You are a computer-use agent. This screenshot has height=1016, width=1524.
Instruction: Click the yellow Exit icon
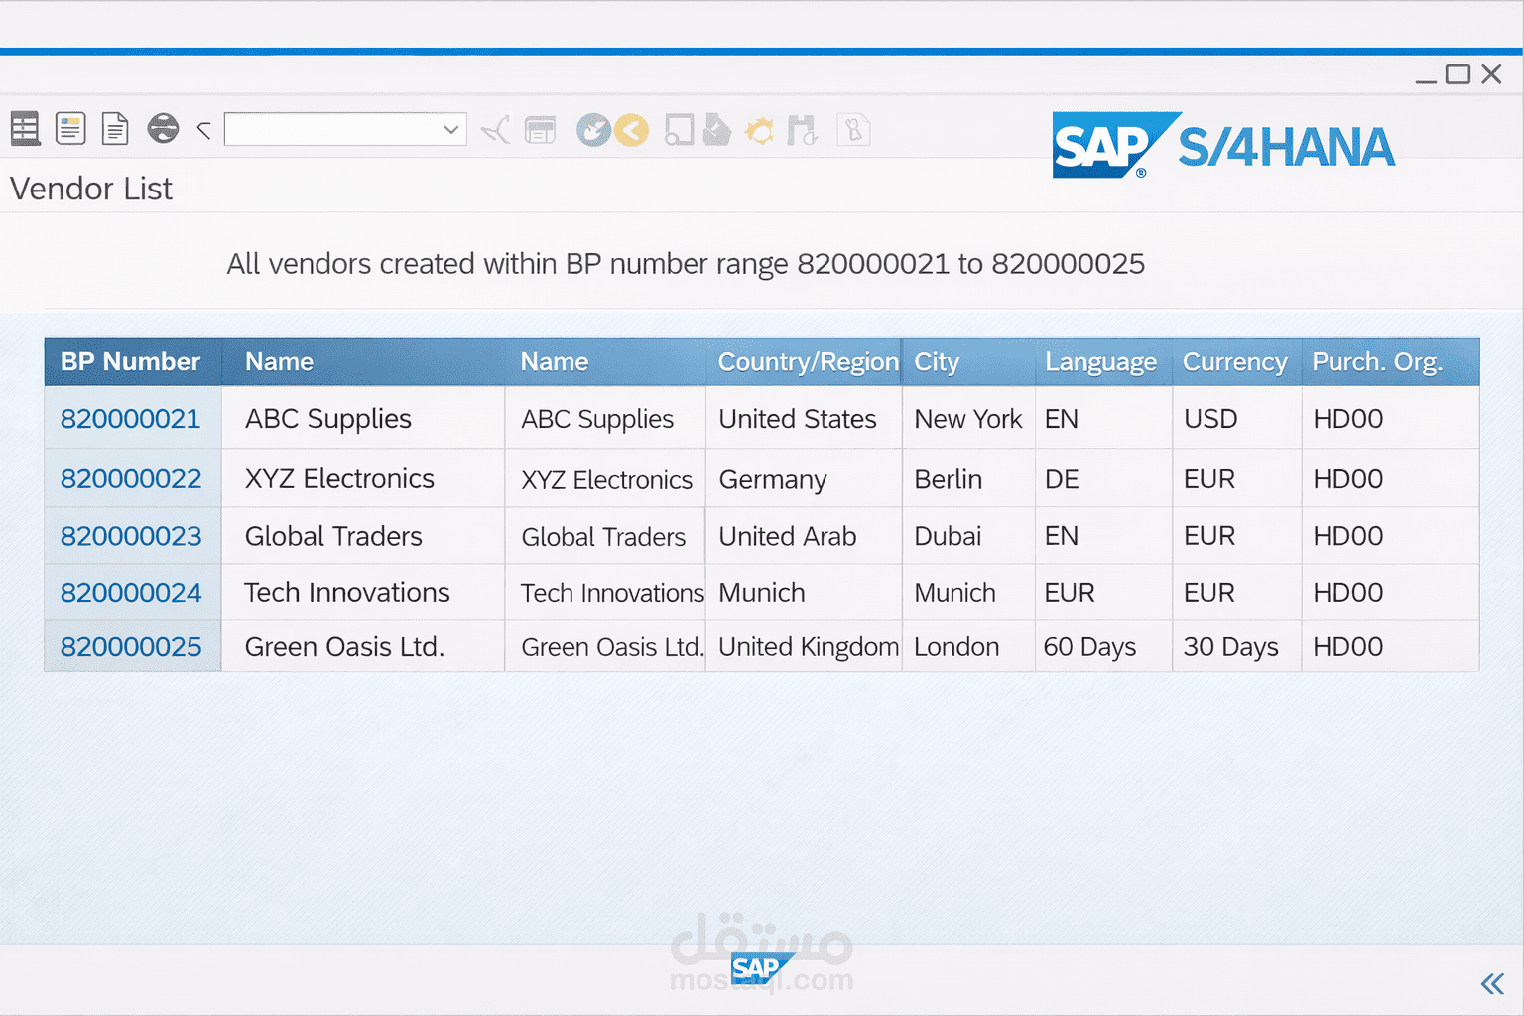[x=632, y=130]
